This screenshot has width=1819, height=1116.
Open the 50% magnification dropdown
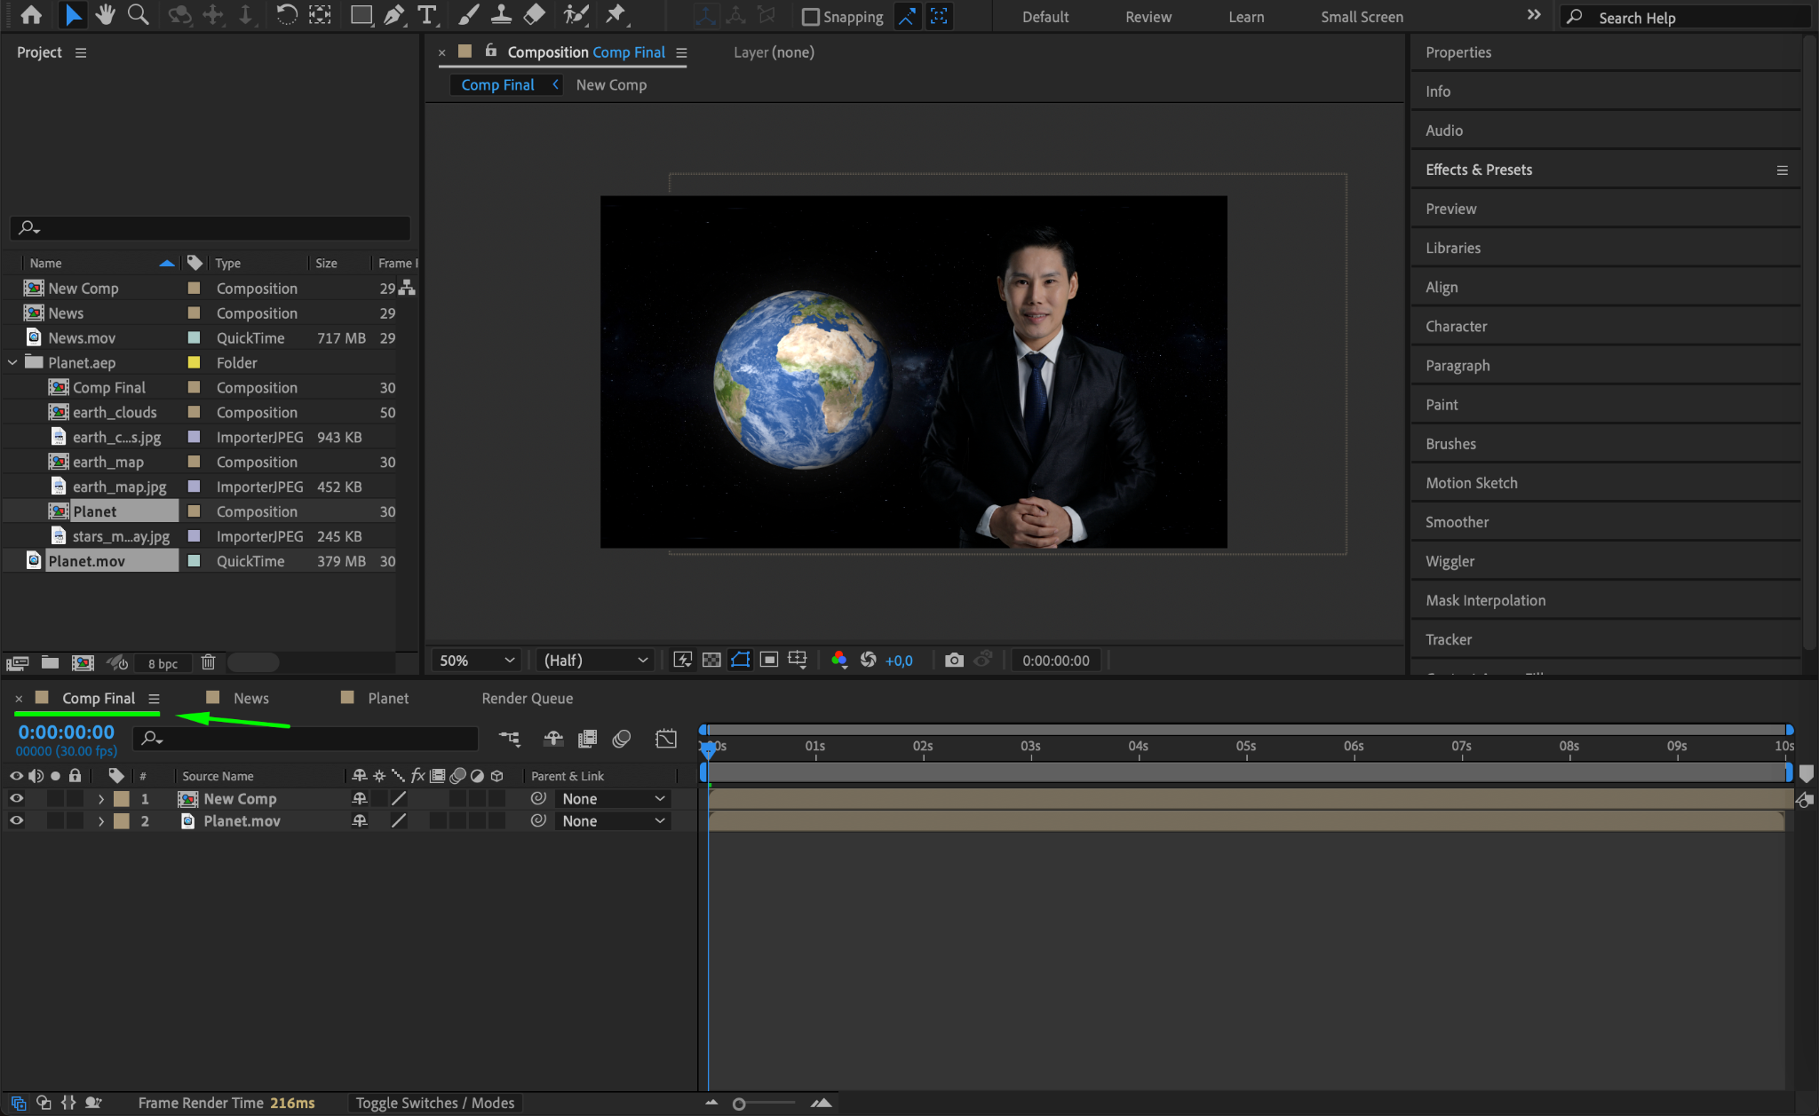click(476, 660)
